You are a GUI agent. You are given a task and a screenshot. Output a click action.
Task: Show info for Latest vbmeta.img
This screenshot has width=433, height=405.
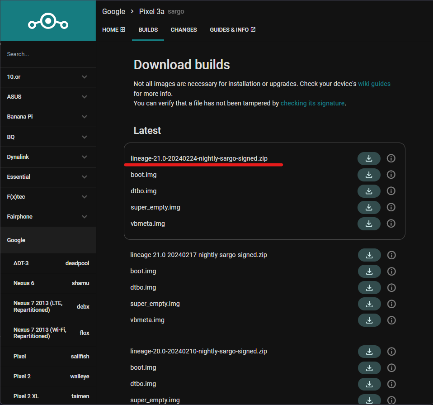391,224
